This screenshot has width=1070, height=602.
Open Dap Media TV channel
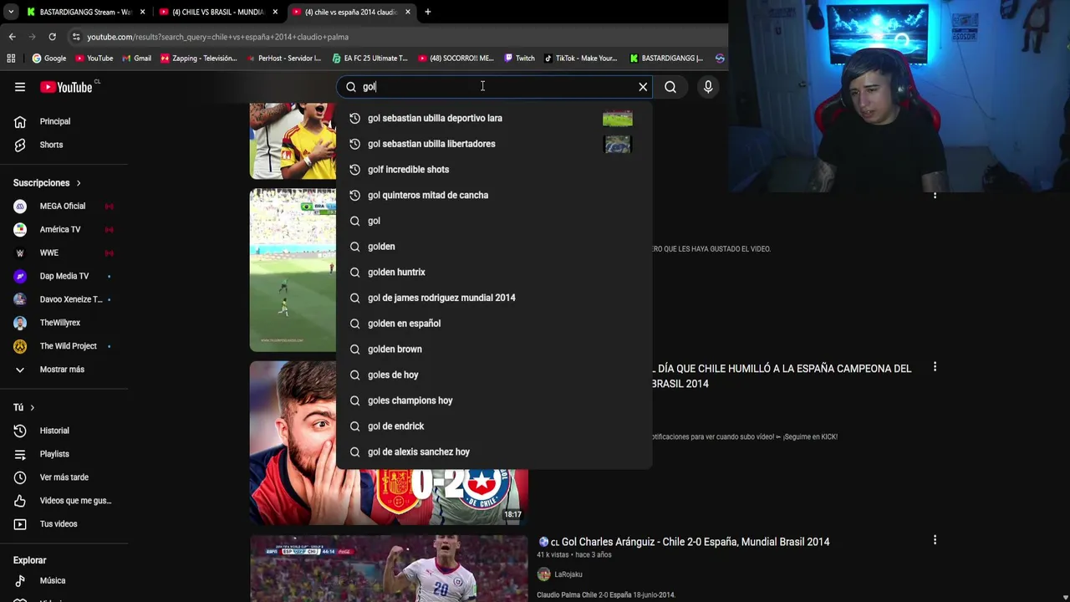[64, 276]
